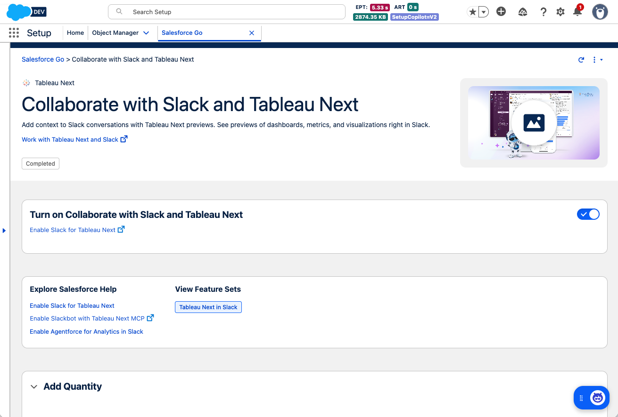The image size is (618, 417).
Task: Click the View Feature Sets heading
Action: [x=208, y=289]
